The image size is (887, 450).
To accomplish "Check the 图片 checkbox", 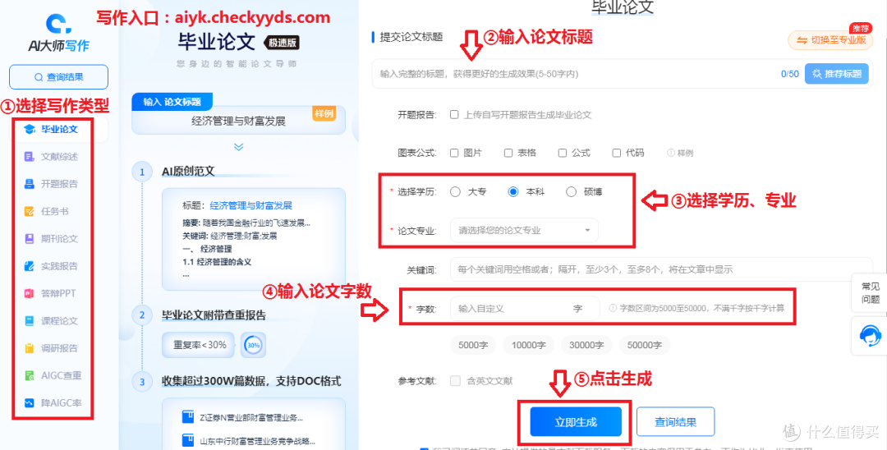I will coord(454,153).
